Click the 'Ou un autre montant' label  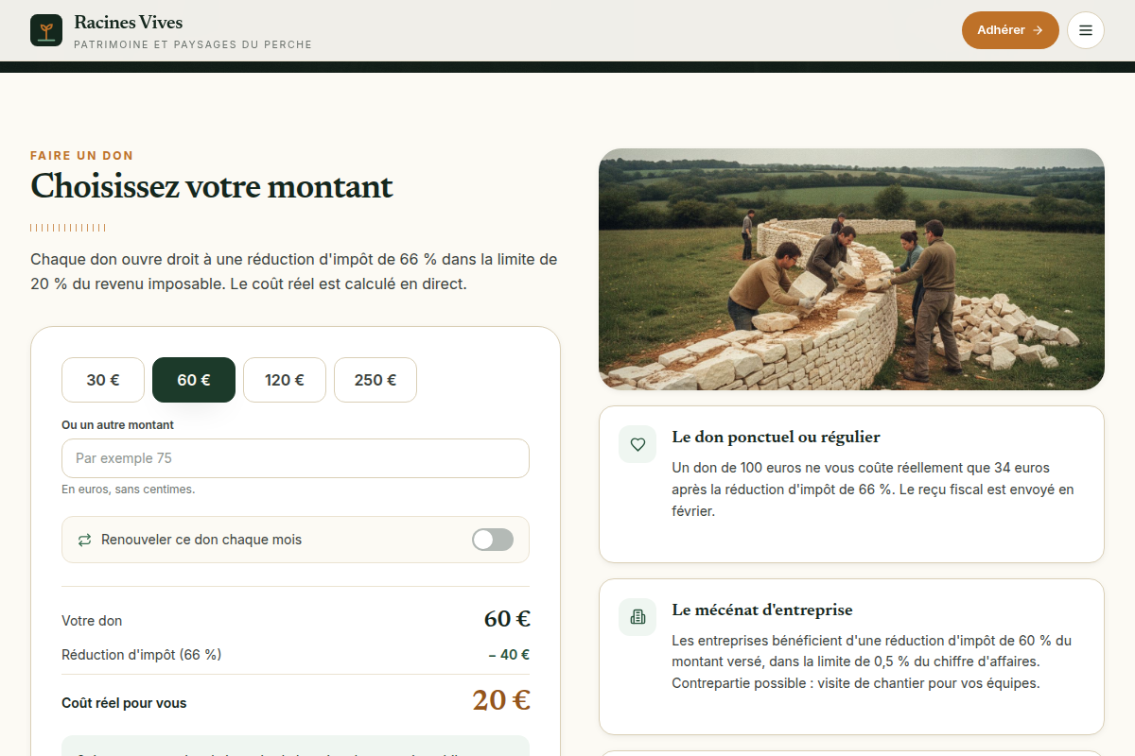click(118, 425)
